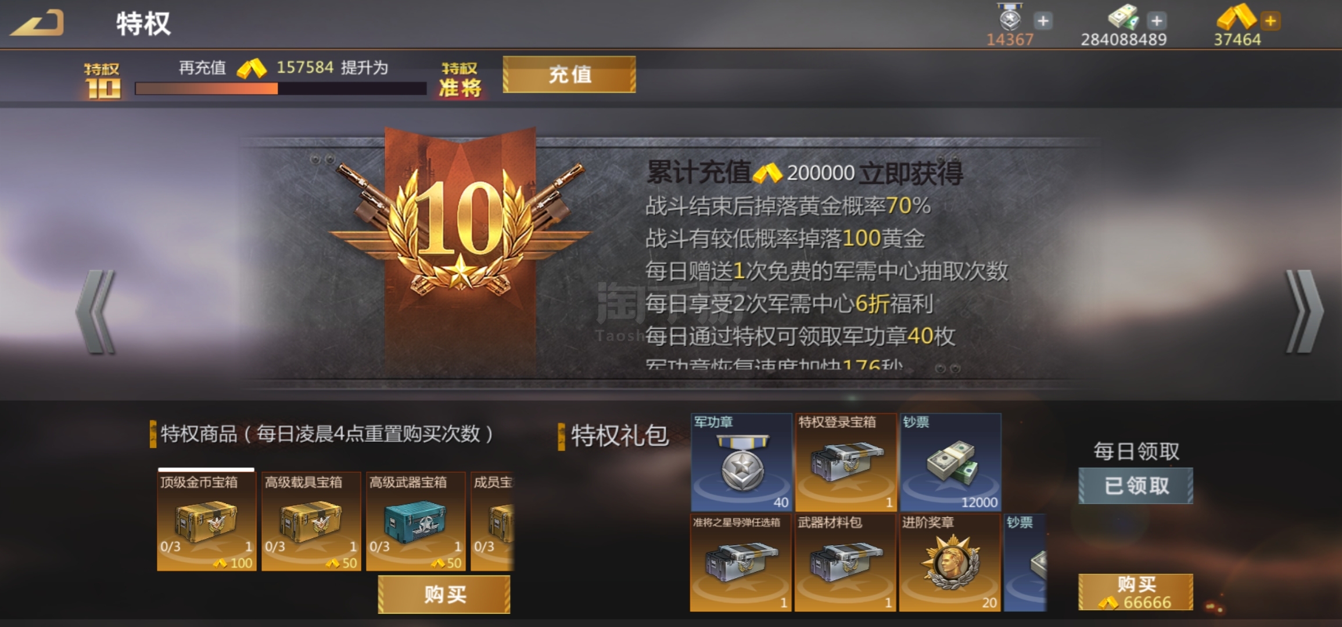
Task: Click the 充值 recharge button
Action: tap(569, 74)
